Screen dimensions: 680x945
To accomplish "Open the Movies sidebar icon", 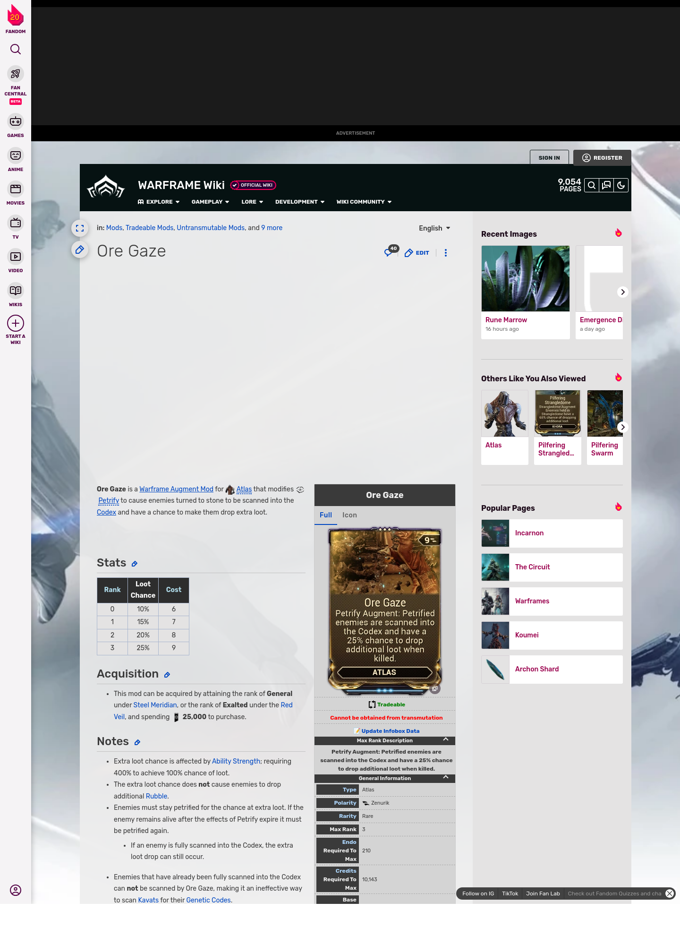I will [16, 189].
